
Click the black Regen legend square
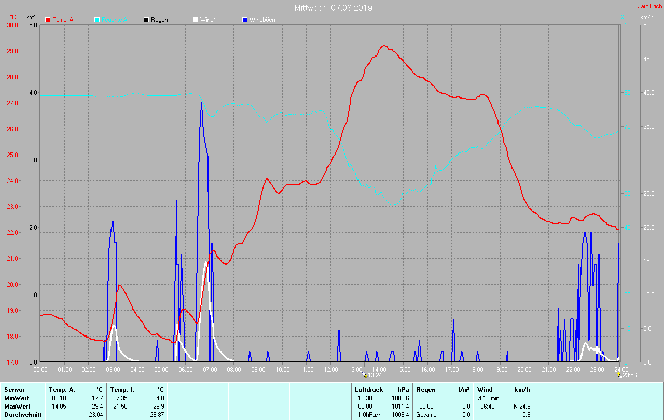[147, 20]
